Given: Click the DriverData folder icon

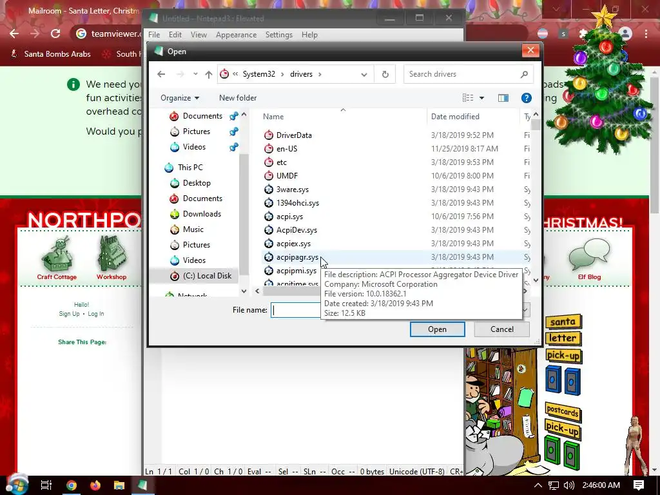Looking at the screenshot, I should pos(269,135).
